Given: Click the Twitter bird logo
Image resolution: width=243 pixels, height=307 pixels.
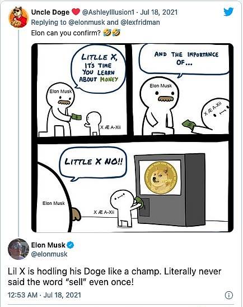Looking at the screenshot, I should click(228, 12).
